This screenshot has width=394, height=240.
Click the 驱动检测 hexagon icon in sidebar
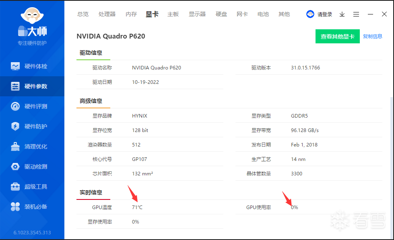click(x=15, y=167)
